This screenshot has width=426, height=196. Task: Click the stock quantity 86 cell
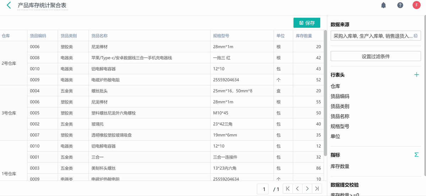coord(308,168)
